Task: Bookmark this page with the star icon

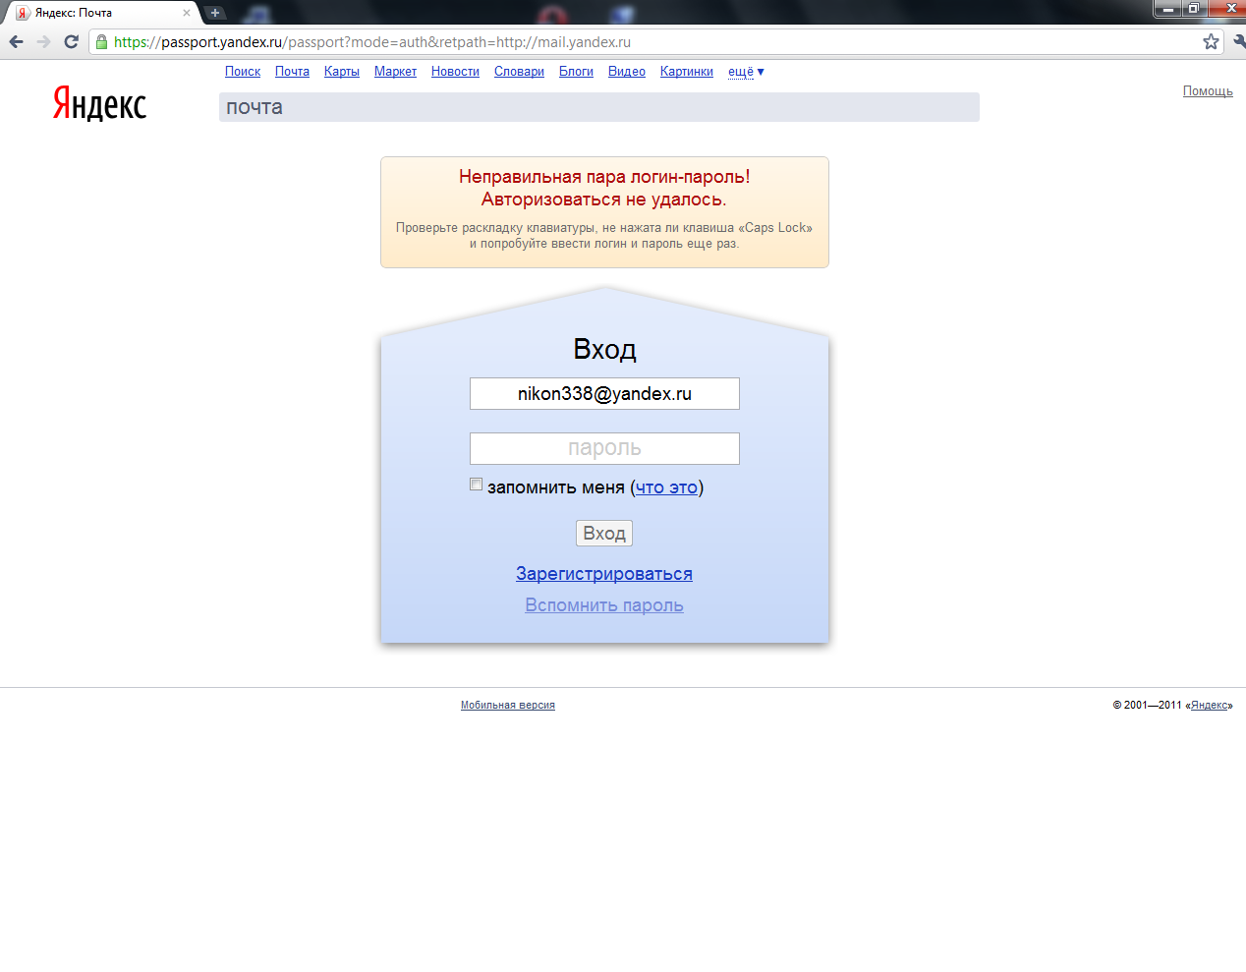Action: [1211, 41]
